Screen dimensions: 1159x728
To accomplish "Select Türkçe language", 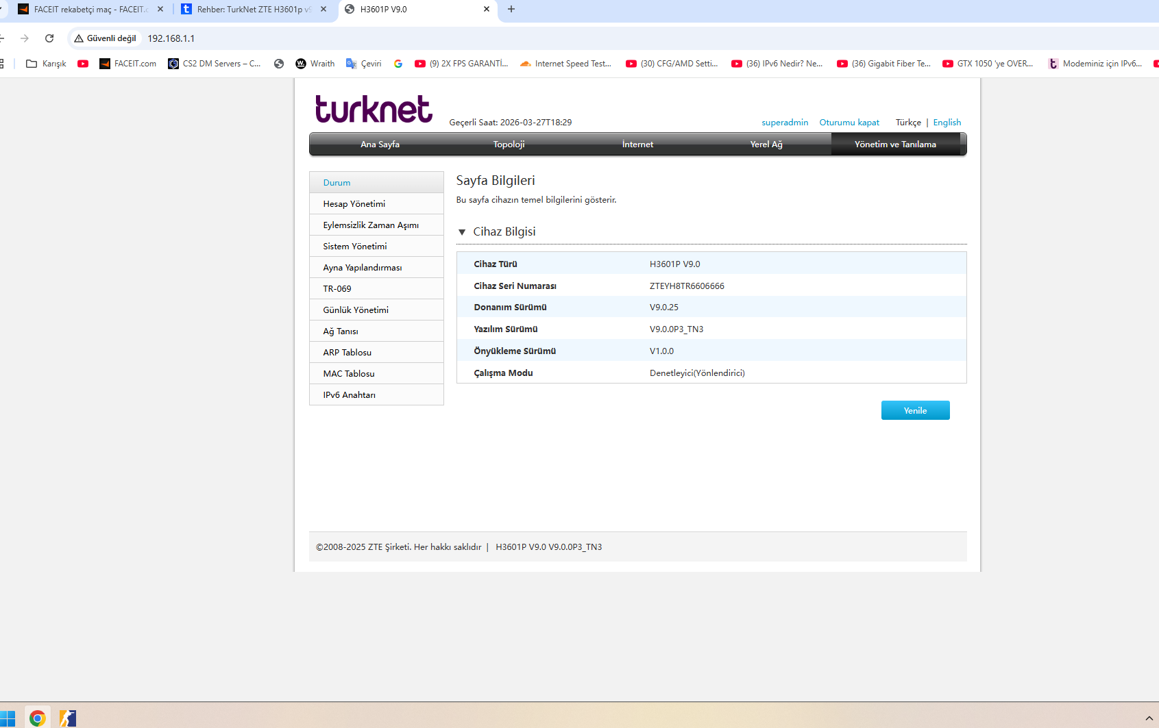I will (908, 123).
